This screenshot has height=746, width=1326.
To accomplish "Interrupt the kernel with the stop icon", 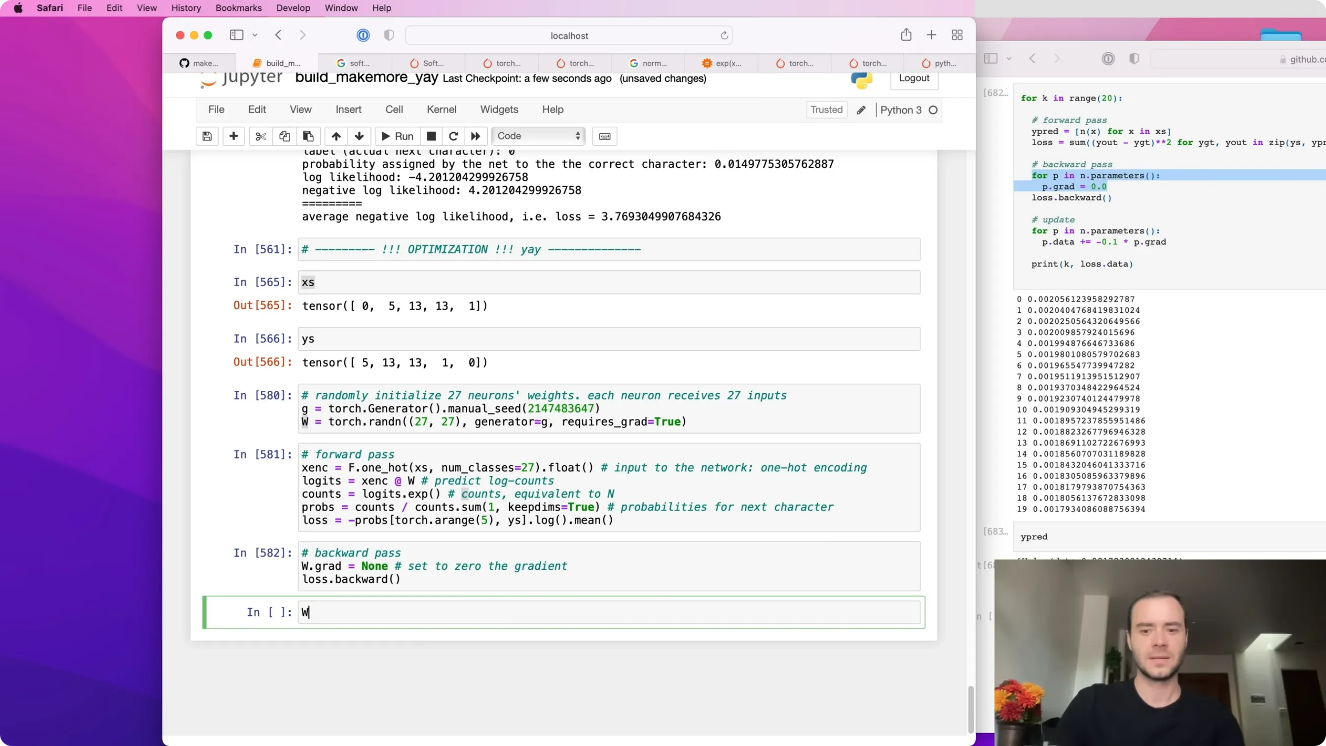I will pos(431,136).
